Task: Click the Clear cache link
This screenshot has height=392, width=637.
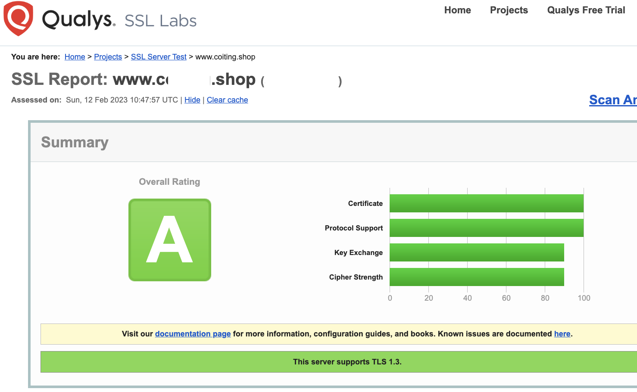Action: 227,100
